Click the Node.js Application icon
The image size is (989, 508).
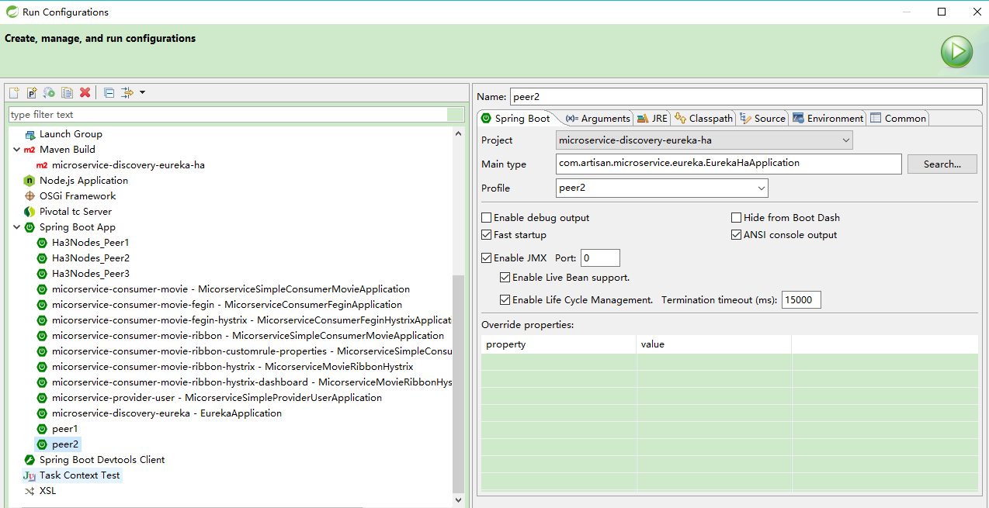(29, 181)
